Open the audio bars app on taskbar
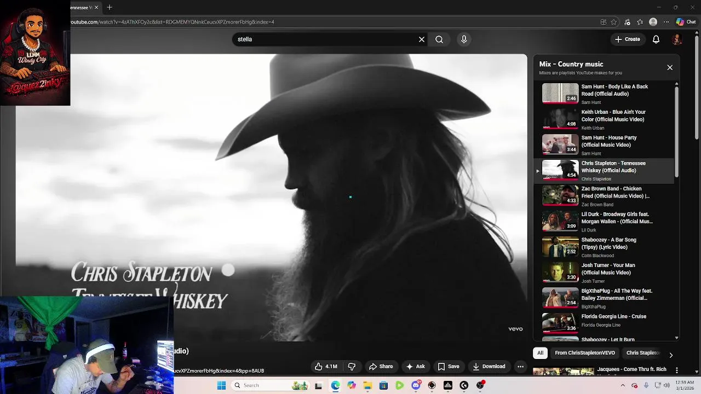The height and width of the screenshot is (394, 701). (448, 385)
